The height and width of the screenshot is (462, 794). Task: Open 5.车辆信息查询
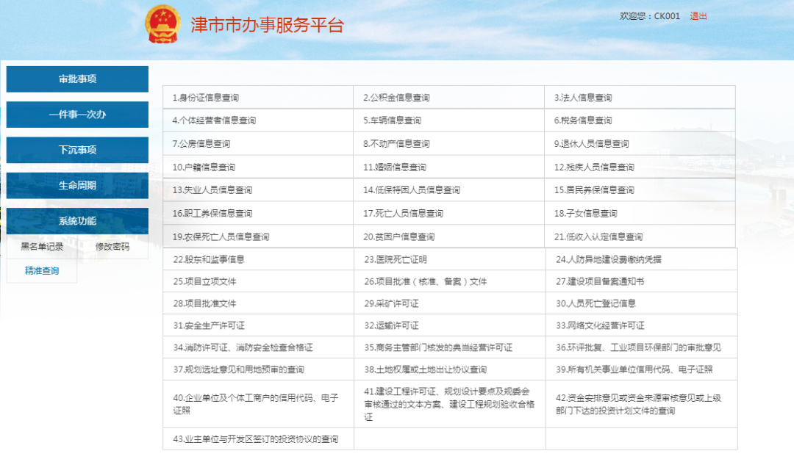(x=392, y=120)
